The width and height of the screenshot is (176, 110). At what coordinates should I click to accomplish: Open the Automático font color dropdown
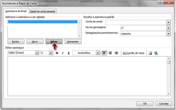98,53
